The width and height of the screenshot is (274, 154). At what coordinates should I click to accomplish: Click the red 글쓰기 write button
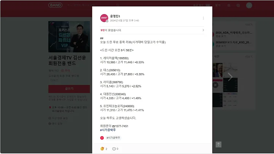[69, 89]
